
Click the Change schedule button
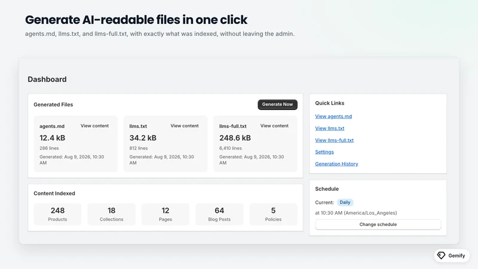pyautogui.click(x=378, y=225)
